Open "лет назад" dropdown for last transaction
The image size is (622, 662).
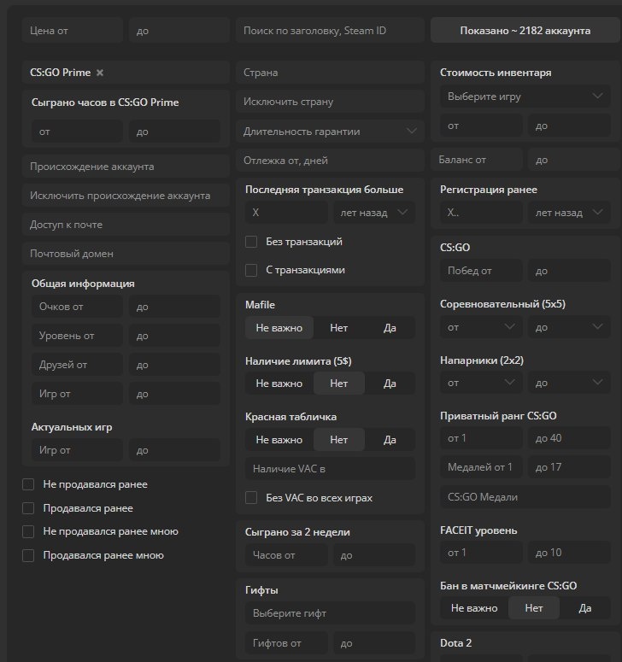pyautogui.click(x=373, y=212)
